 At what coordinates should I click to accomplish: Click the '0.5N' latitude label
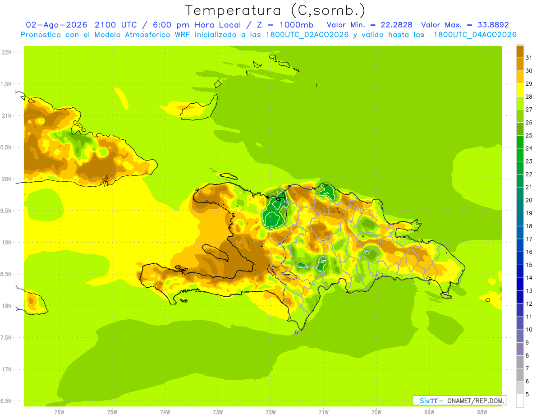click(6, 147)
